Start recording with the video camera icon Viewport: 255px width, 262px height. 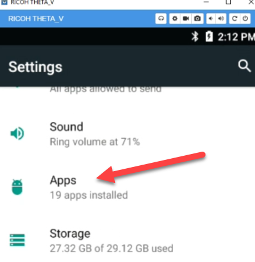pos(186,19)
